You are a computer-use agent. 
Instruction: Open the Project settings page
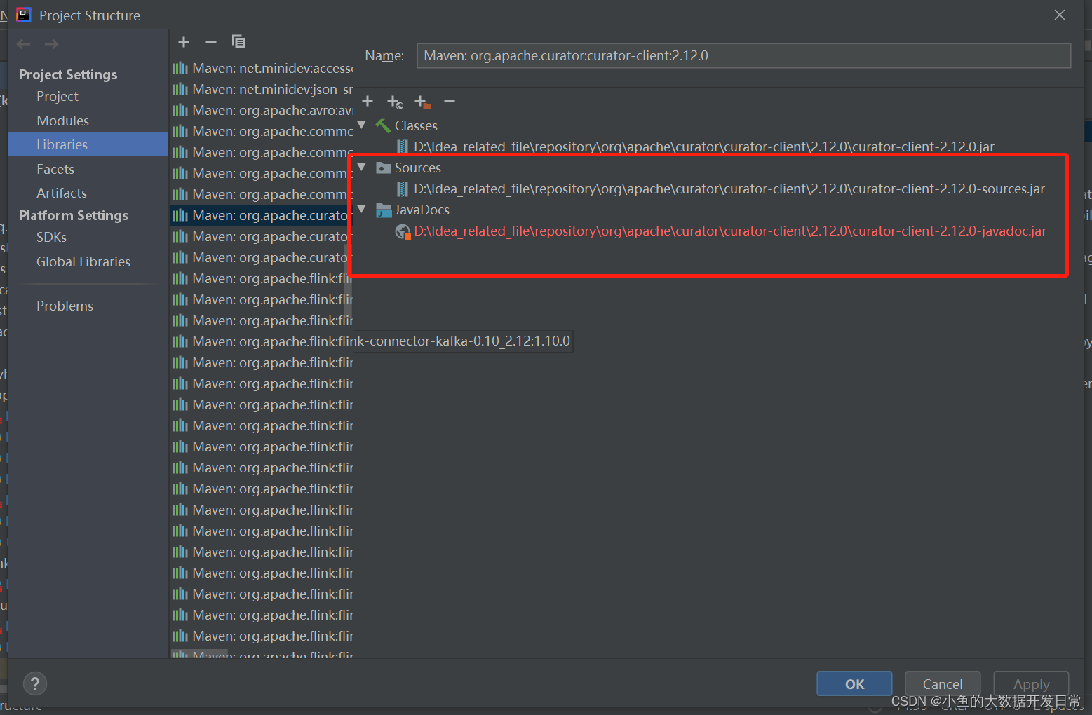point(58,96)
